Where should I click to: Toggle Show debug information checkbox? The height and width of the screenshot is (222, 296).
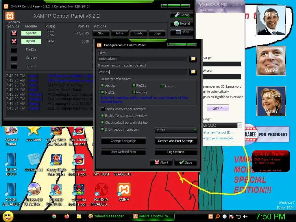102,129
